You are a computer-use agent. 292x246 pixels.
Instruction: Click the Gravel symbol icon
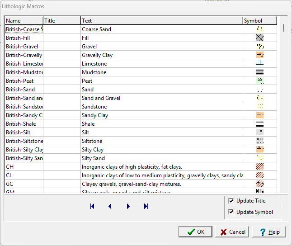coord(259,47)
